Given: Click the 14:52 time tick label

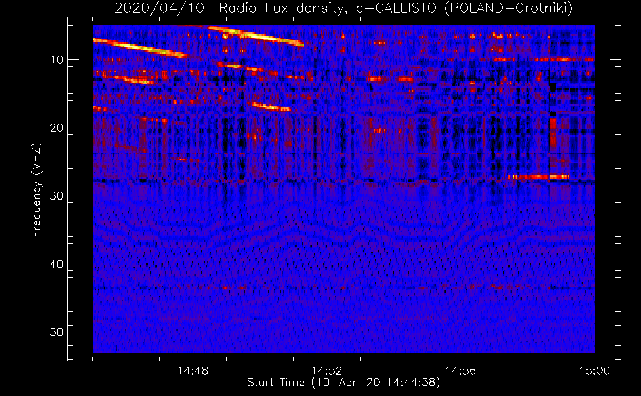Looking at the screenshot, I should click(327, 371).
